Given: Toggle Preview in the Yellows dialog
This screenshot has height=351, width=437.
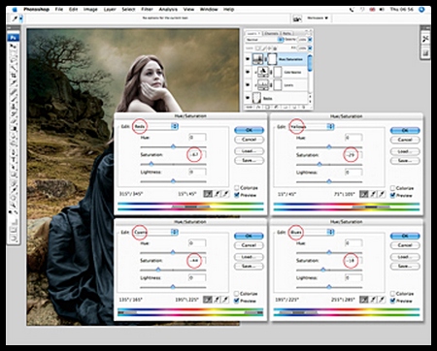Looking at the screenshot, I should [x=392, y=195].
